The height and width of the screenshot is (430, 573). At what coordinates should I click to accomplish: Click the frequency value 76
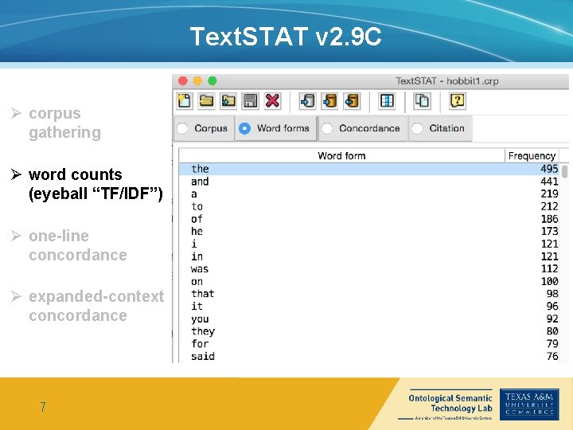(x=552, y=356)
